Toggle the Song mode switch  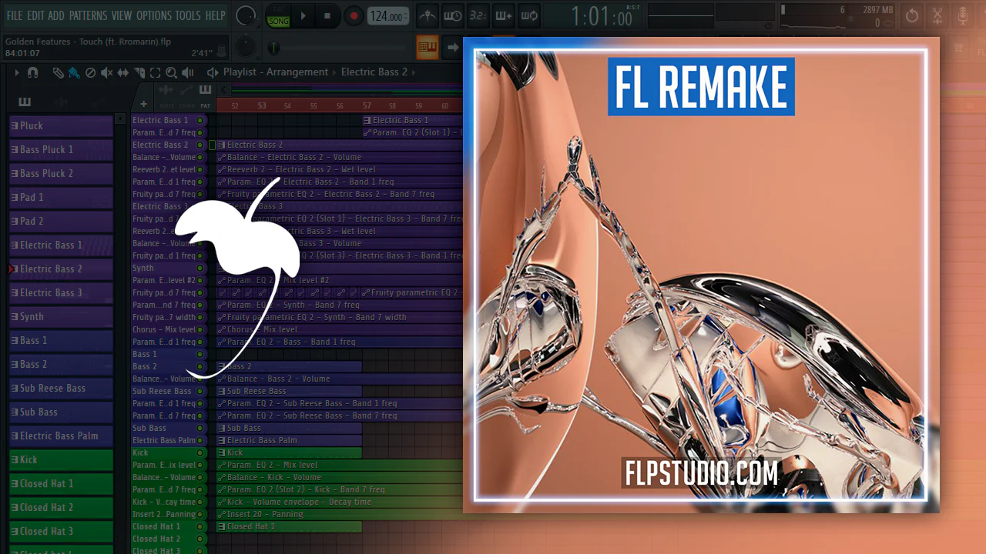278,16
